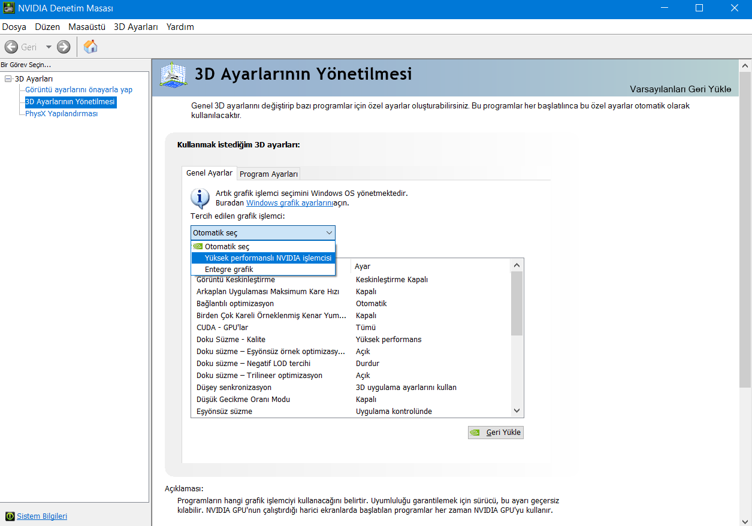Click the Tümü value for CUDA
Image resolution: width=752 pixels, height=526 pixels.
(366, 328)
